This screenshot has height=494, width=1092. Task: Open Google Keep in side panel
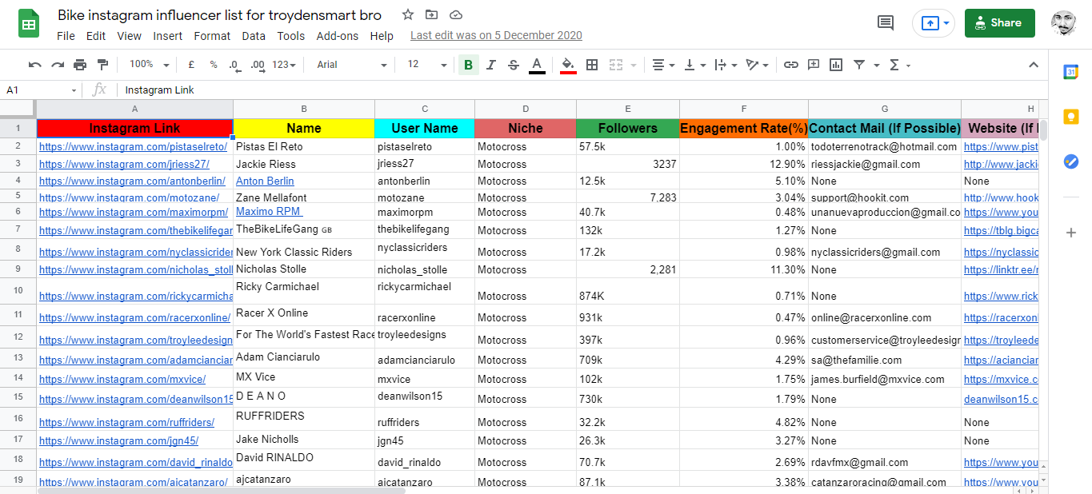(x=1071, y=117)
